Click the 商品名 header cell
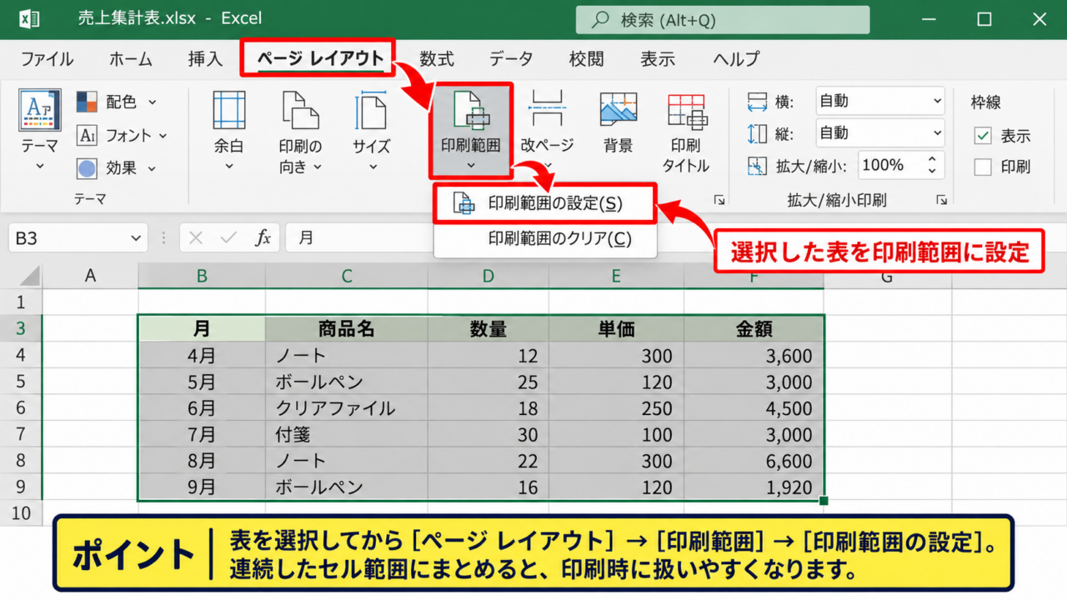The width and height of the screenshot is (1067, 600). click(347, 329)
